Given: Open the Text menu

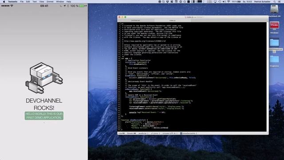Looking at the screenshot, I should pos(35,2).
